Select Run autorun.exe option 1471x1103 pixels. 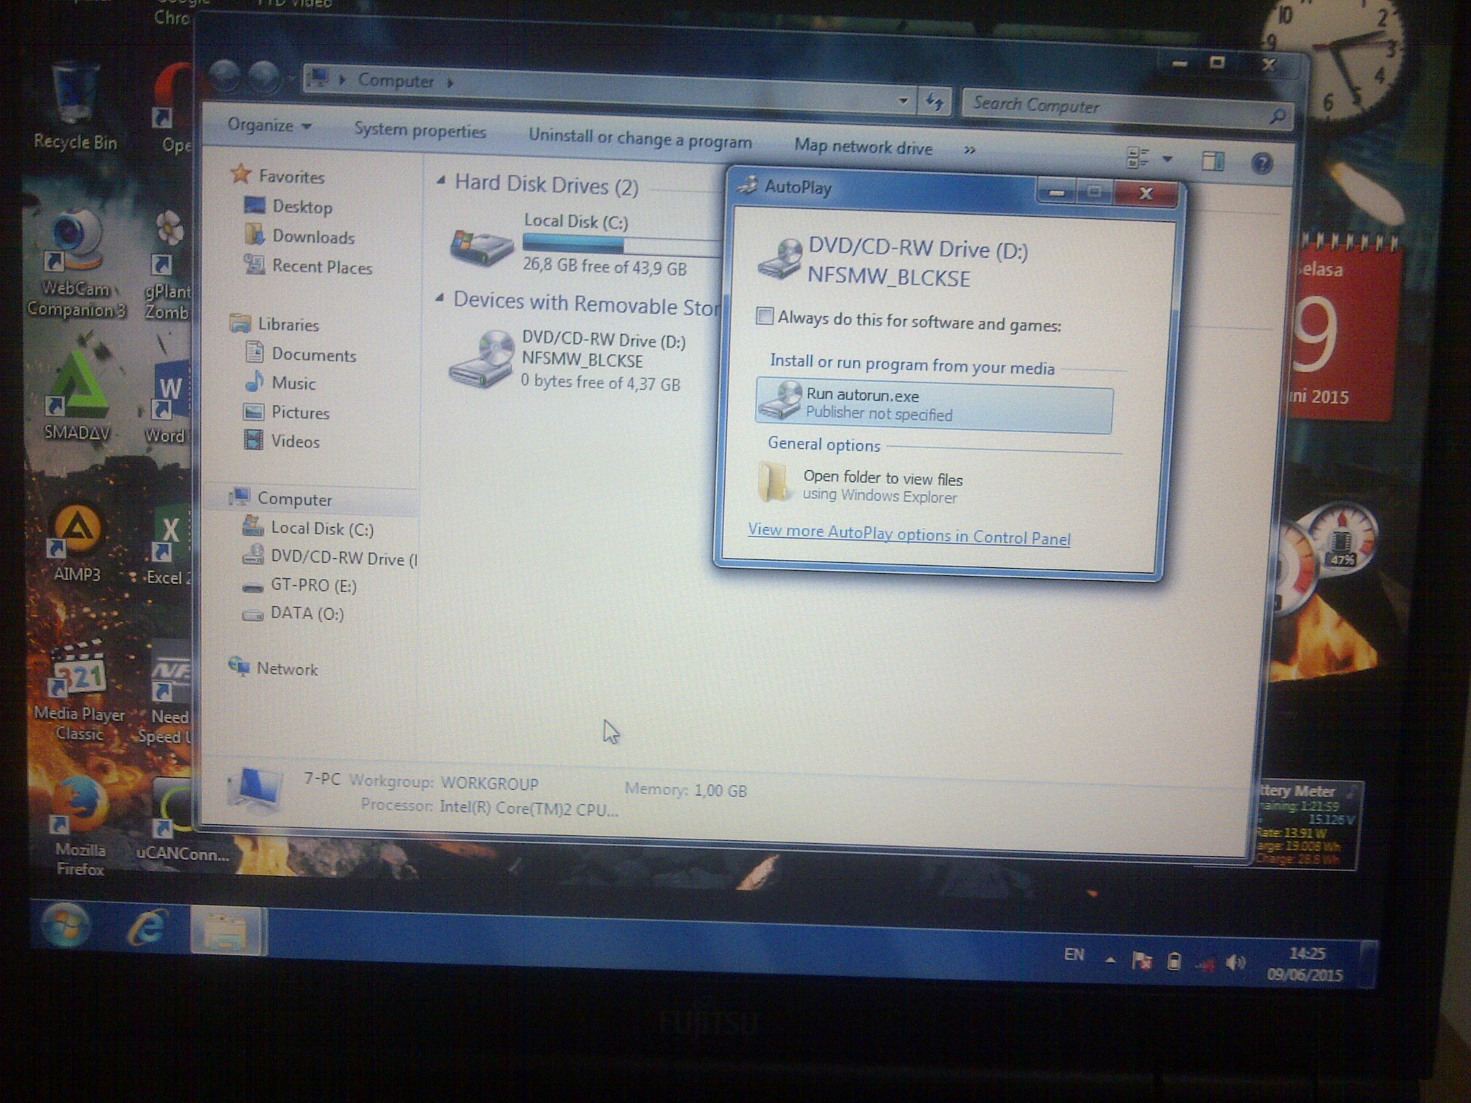tap(934, 405)
